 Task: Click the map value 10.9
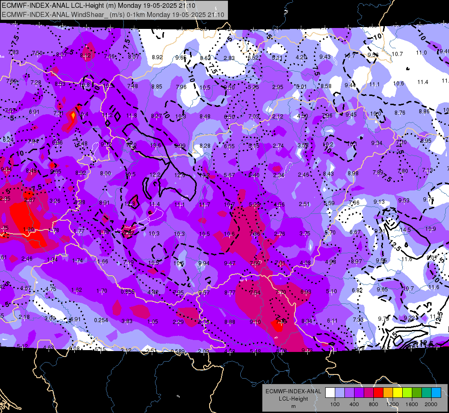(431, 229)
